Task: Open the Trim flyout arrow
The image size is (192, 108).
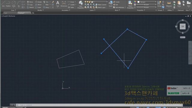Action: click(x=50, y=2)
